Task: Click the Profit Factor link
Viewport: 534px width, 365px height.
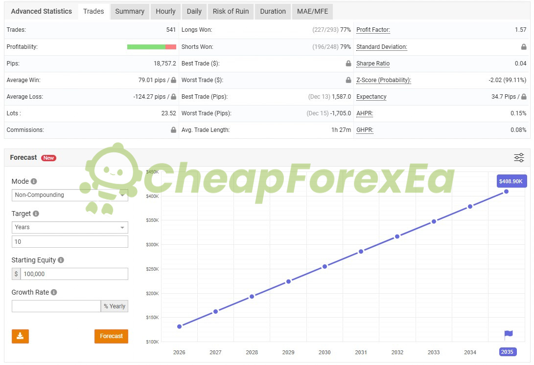Action: [373, 30]
